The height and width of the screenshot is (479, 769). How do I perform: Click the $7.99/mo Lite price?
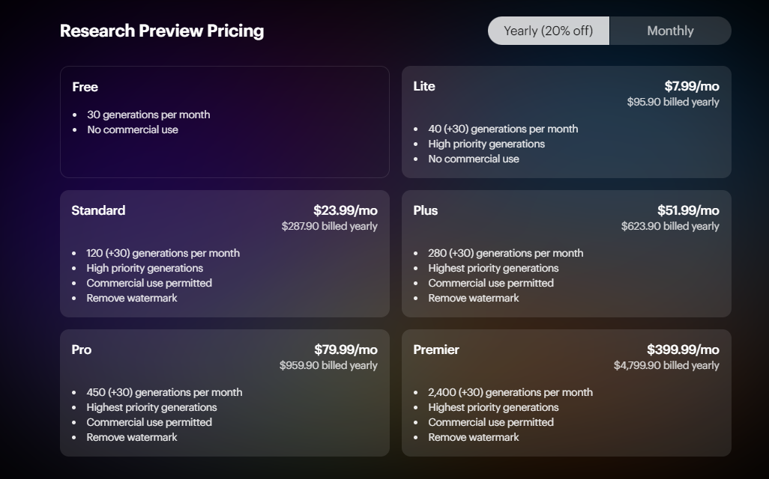click(x=691, y=86)
